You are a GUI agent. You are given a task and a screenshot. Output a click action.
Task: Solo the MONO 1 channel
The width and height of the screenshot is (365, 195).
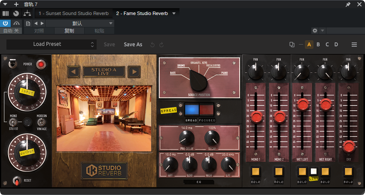tap(255, 171)
